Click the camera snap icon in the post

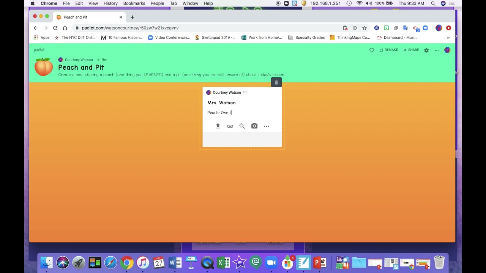click(x=254, y=126)
